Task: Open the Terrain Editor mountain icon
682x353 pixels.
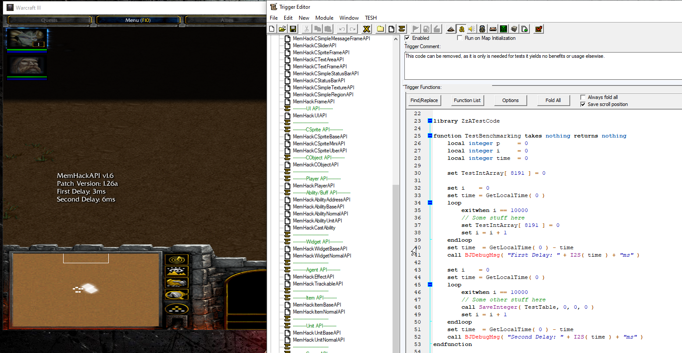Action: [x=450, y=29]
